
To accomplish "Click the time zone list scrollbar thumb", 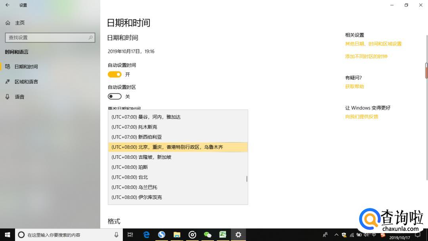I will [x=247, y=179].
